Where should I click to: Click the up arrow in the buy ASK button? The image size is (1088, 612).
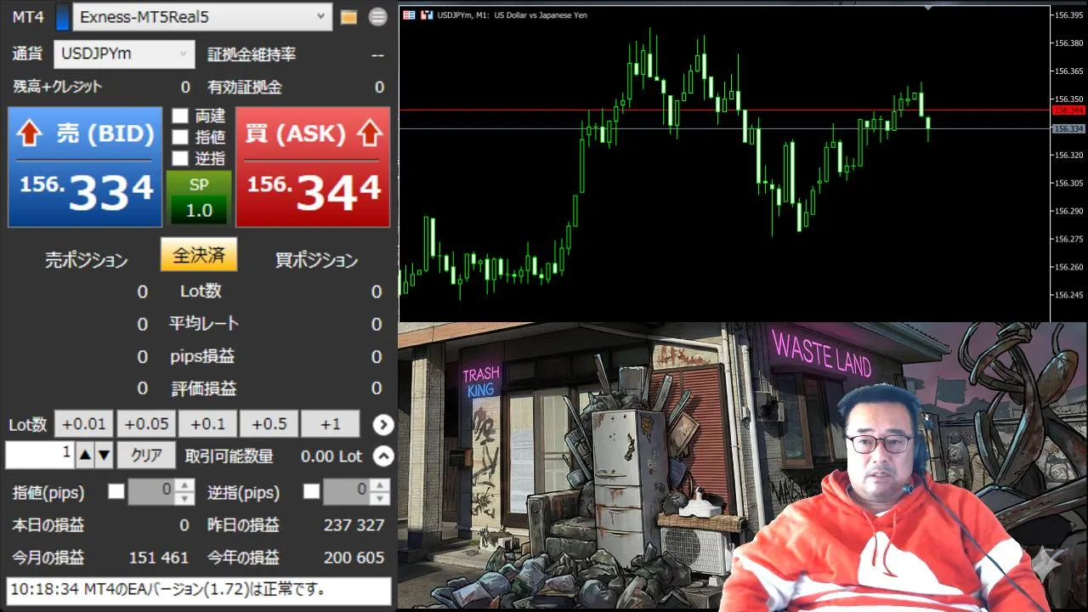(x=370, y=133)
